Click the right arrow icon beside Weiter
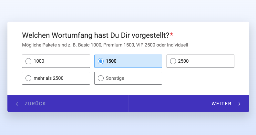 pos(238,104)
